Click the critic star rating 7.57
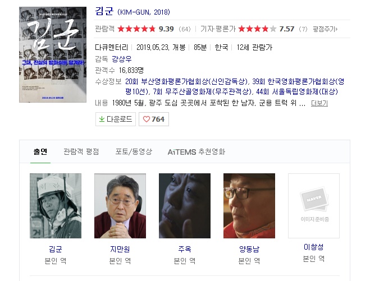Viewport: 370px width, 281px height. tap(266, 29)
